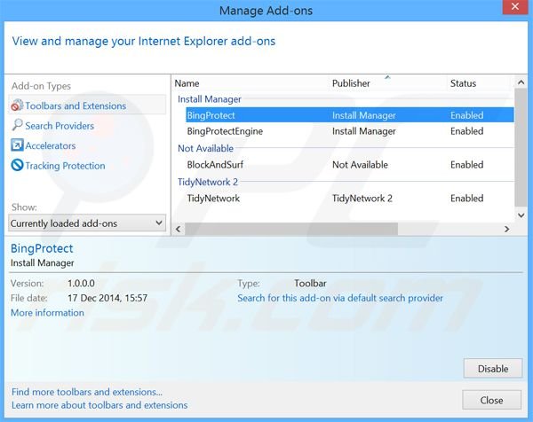Screen dimensions: 533x422
Task: Open Find more toolbars and extensions link
Action: coord(87,392)
